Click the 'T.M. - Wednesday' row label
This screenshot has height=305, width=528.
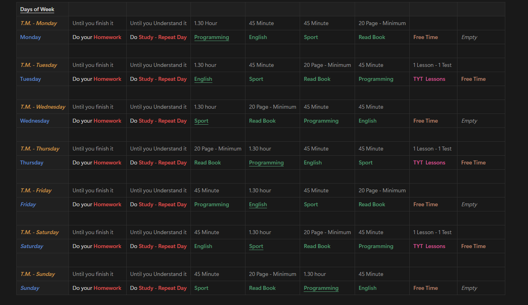tap(43, 107)
